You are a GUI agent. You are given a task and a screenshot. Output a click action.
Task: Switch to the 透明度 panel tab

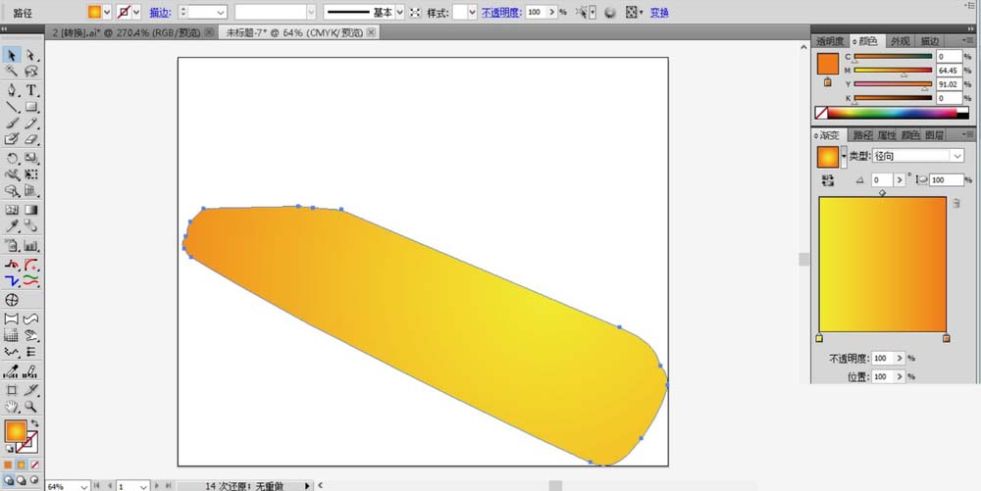[830, 41]
